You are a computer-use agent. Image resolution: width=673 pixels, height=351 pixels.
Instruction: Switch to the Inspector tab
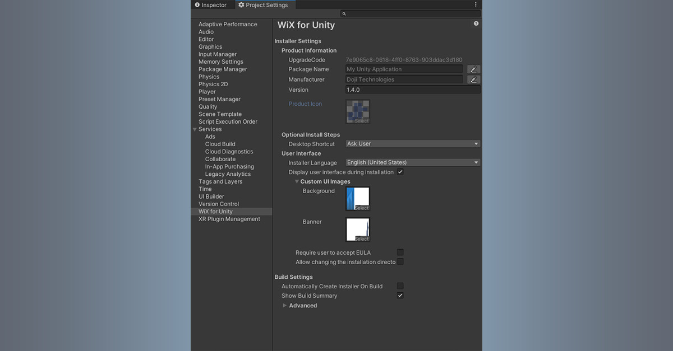(210, 5)
